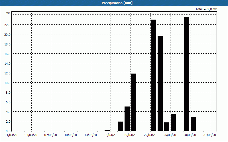Select the Total =92,8 mm label
228x142 pixels.
point(206,9)
